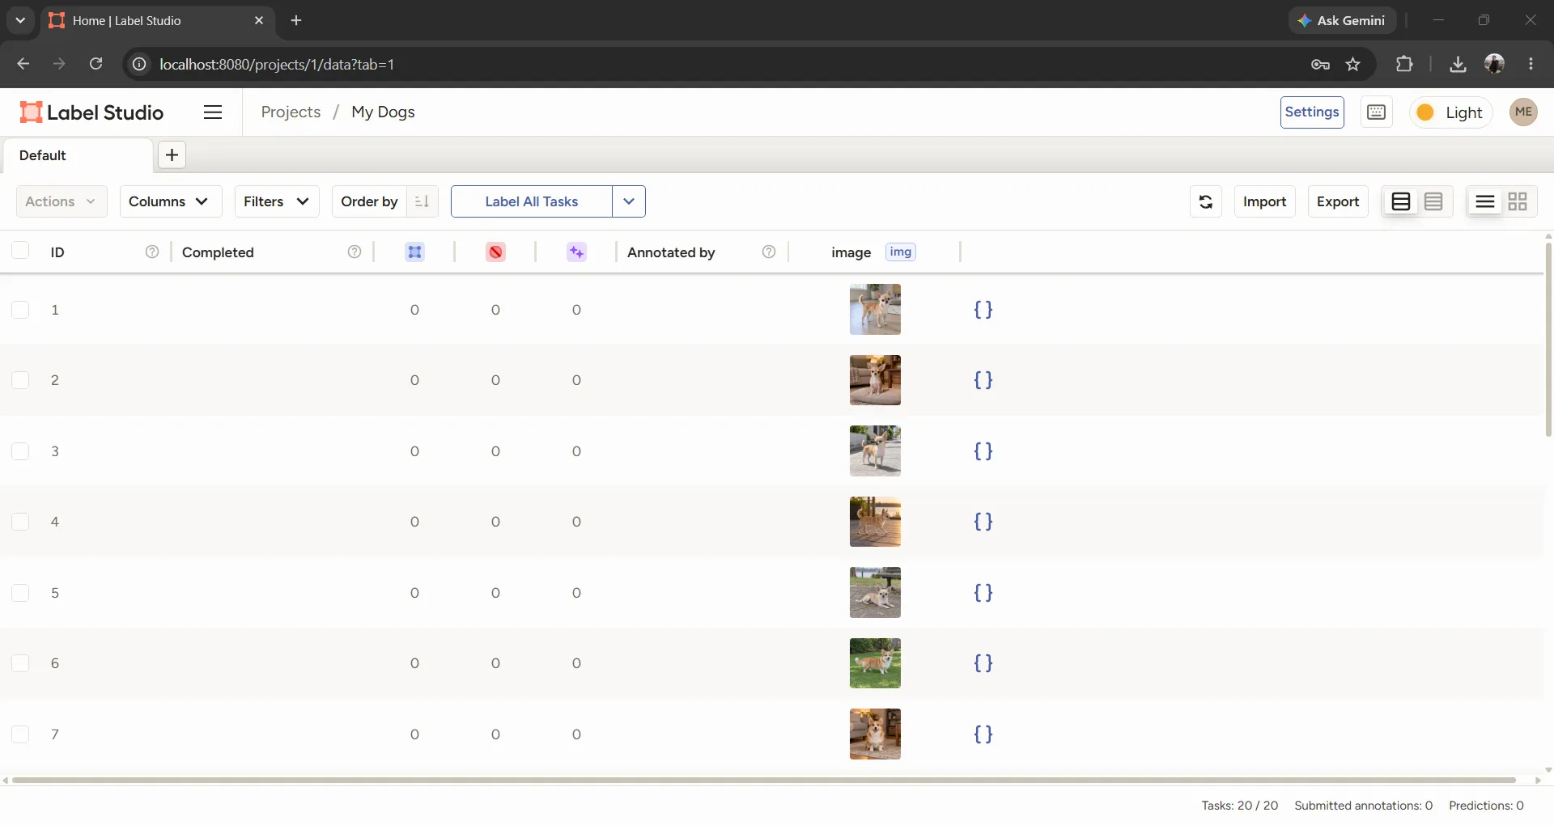
Task: Go to Projects breadcrumb
Action: 291,112
